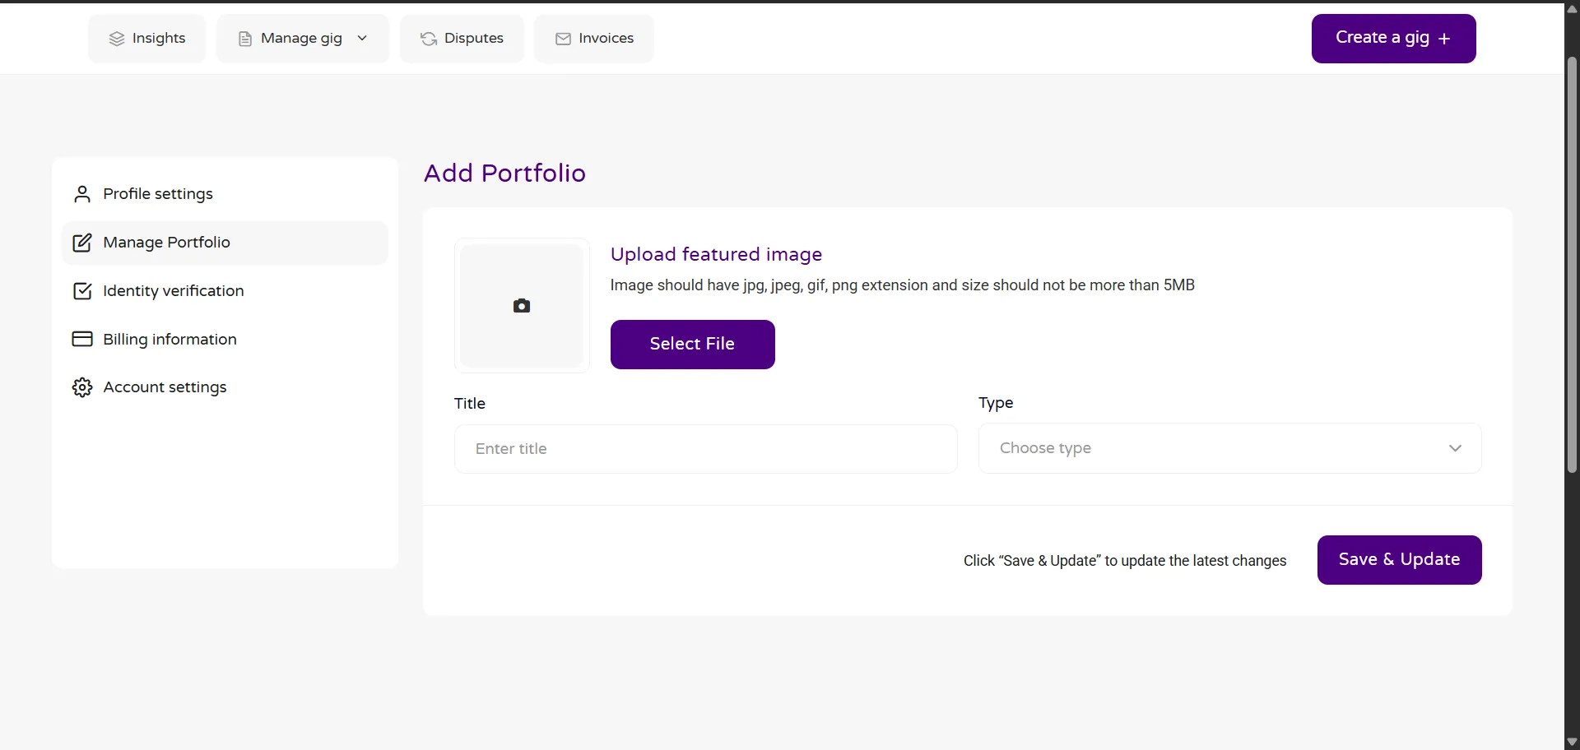Image resolution: width=1580 pixels, height=750 pixels.
Task: Click the Insights layers icon
Action: [117, 39]
